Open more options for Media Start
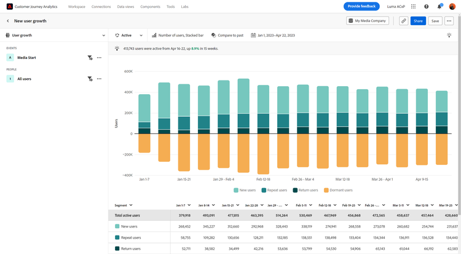 click(x=99, y=57)
